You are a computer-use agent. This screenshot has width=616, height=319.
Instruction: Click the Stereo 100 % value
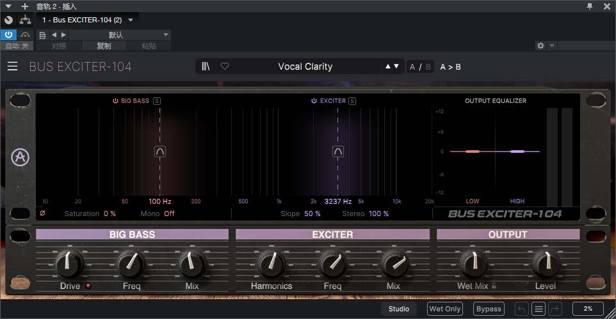tap(378, 214)
